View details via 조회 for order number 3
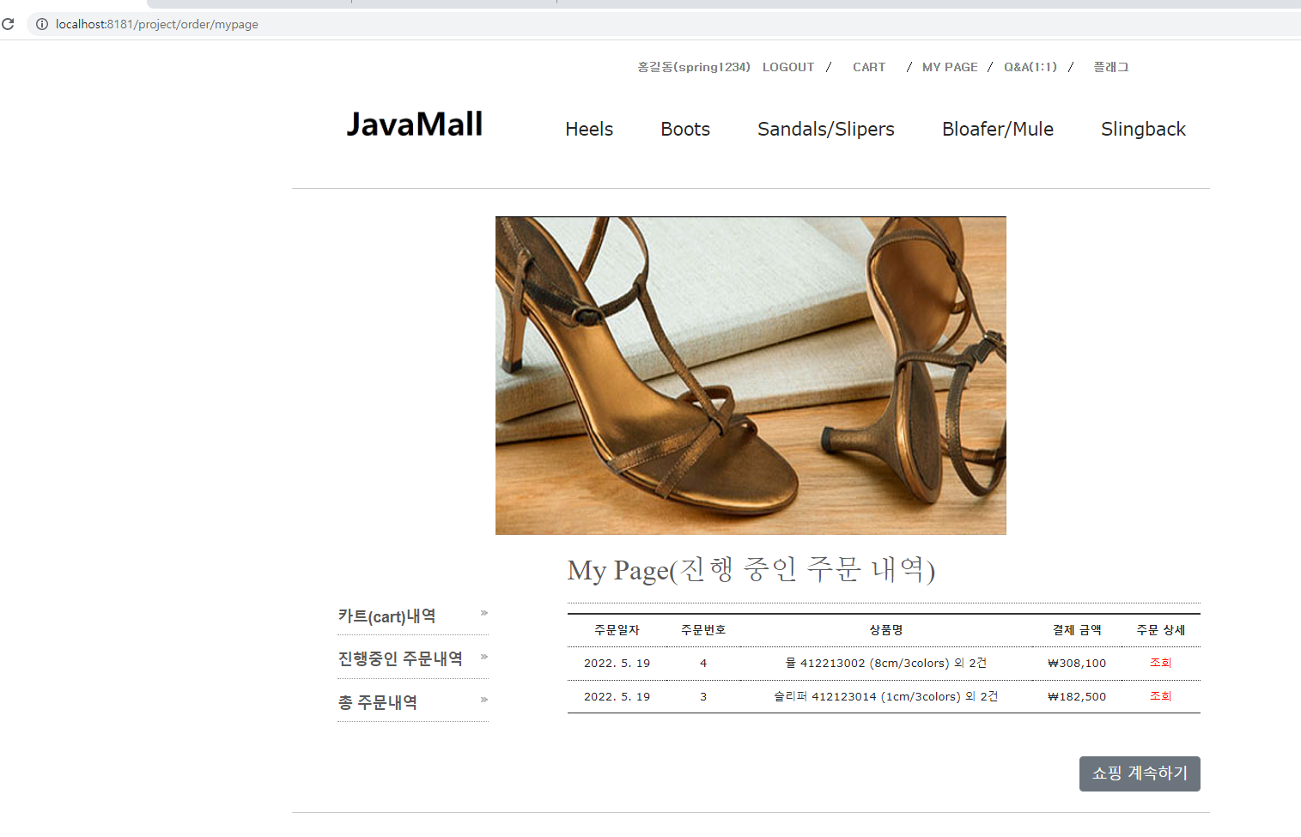The height and width of the screenshot is (837, 1301). pos(1161,696)
